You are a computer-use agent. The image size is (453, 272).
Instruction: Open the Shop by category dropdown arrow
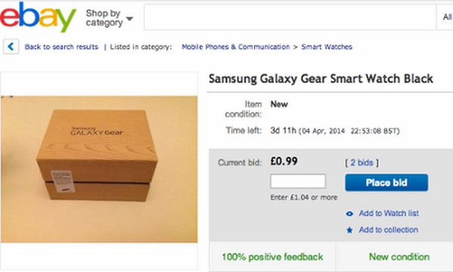tap(130, 19)
